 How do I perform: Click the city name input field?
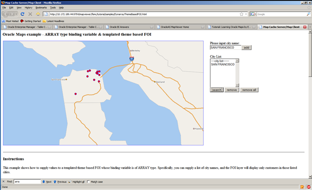coord(226,48)
